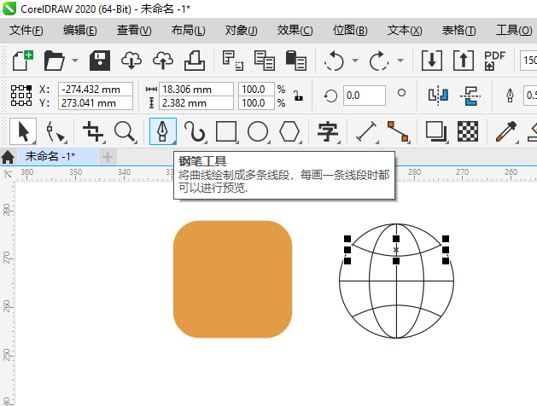Open the 效果(C) menu
The height and width of the screenshot is (406, 537).
(295, 31)
